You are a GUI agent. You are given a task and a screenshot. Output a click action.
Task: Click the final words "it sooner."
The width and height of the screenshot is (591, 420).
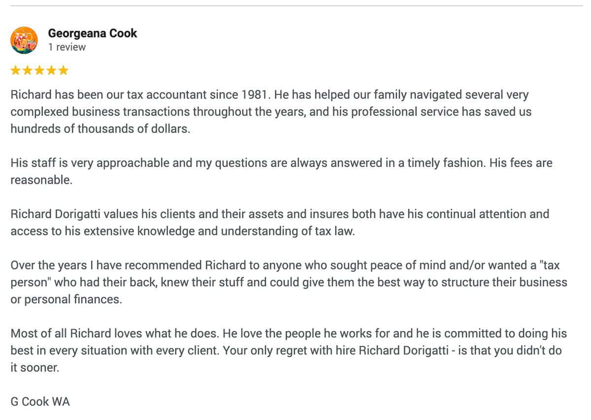point(34,368)
